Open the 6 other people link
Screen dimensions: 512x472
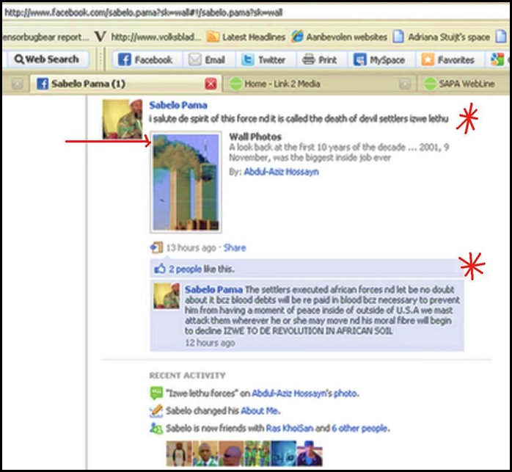click(360, 428)
